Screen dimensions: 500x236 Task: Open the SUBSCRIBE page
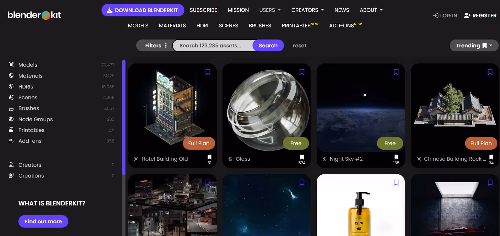coord(203,10)
